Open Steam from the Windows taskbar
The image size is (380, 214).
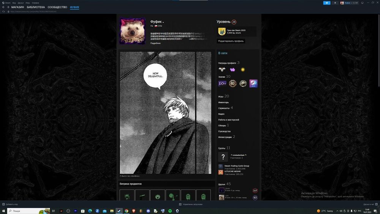click(x=119, y=211)
